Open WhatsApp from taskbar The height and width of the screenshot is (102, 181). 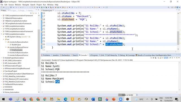pyautogui.click(x=100, y=99)
